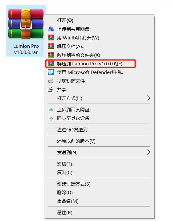Click the share arrow icon next to 共享
The height and width of the screenshot is (221, 172).
(x=51, y=89)
